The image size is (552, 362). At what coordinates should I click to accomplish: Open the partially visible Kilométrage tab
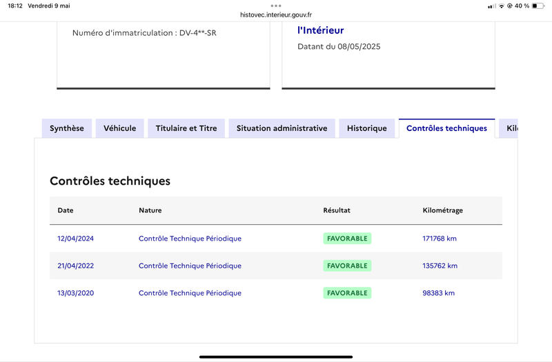coord(509,128)
